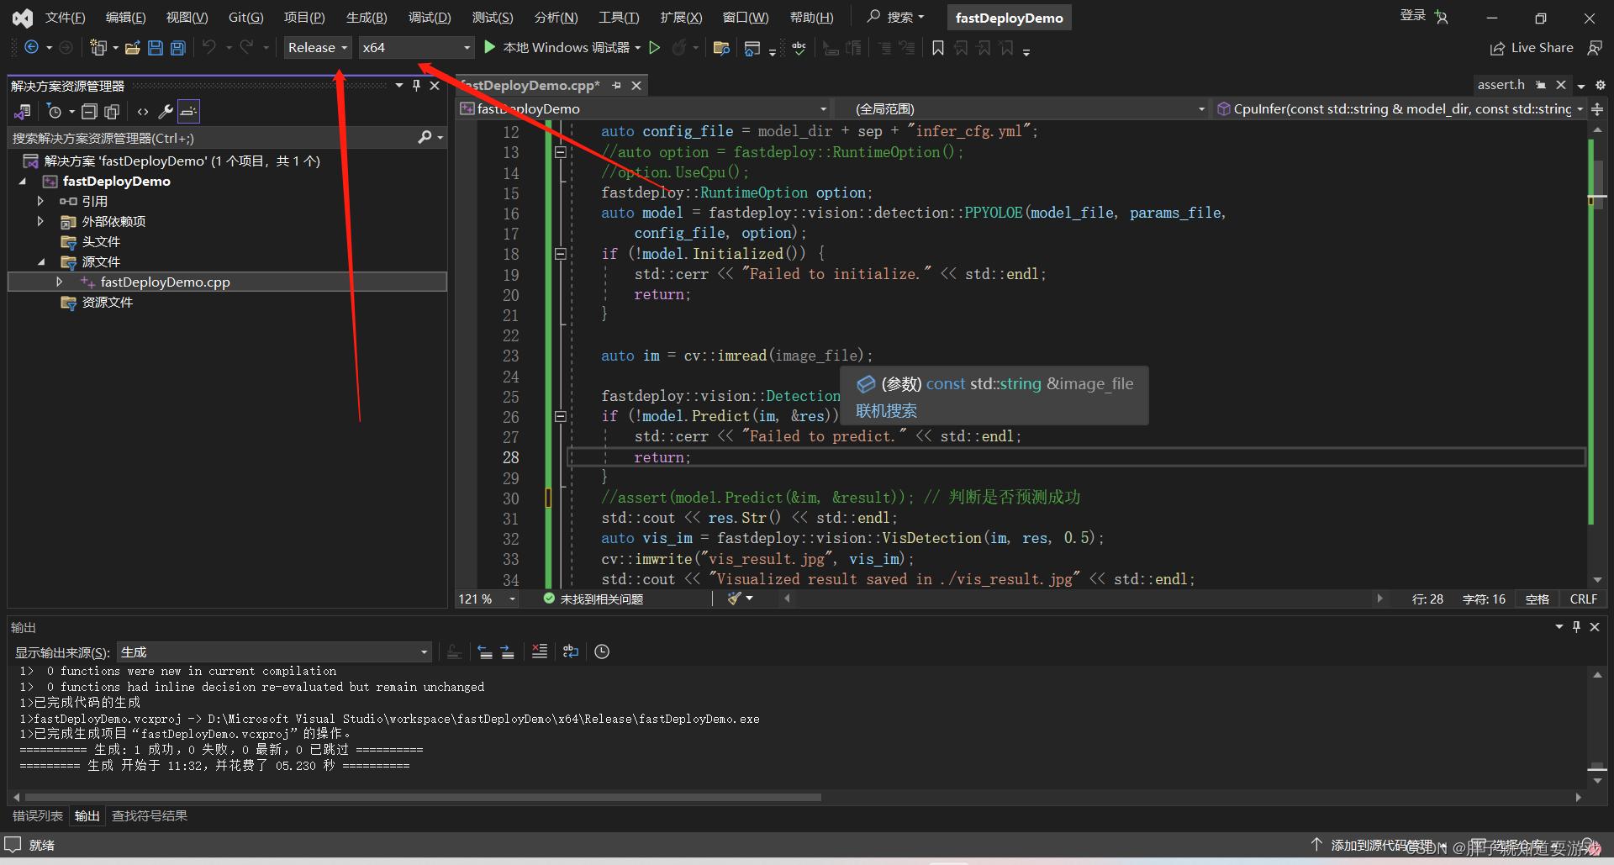Switch to the 查找符号结果 tab
The width and height of the screenshot is (1614, 865).
(150, 816)
